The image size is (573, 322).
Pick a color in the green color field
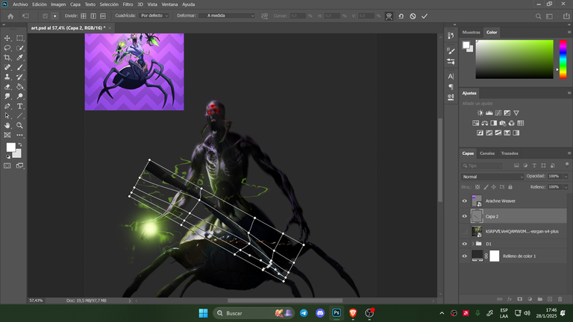pyautogui.click(x=514, y=59)
